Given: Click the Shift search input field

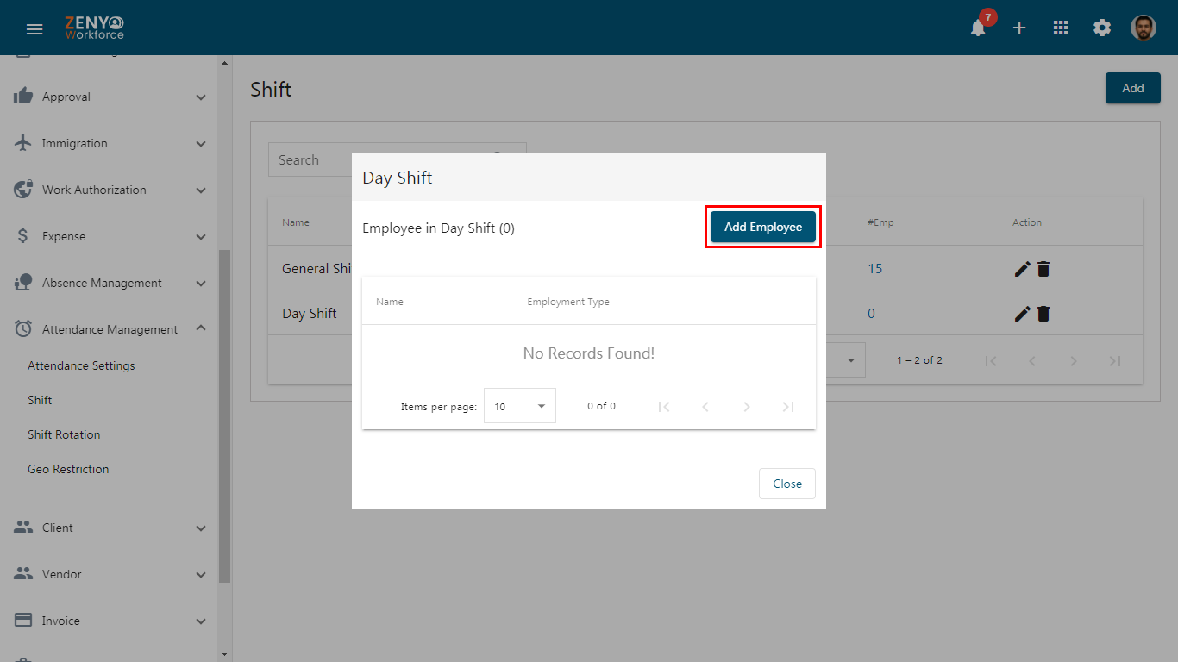Looking at the screenshot, I should pos(397,159).
